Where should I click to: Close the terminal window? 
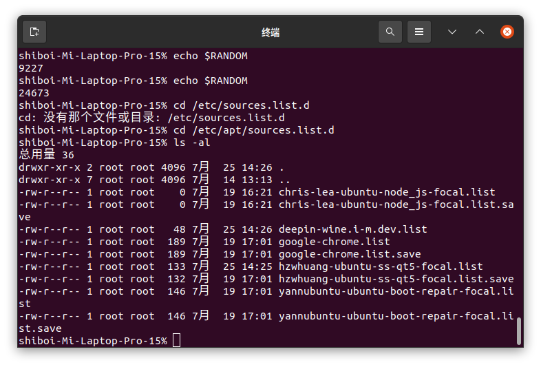click(507, 32)
